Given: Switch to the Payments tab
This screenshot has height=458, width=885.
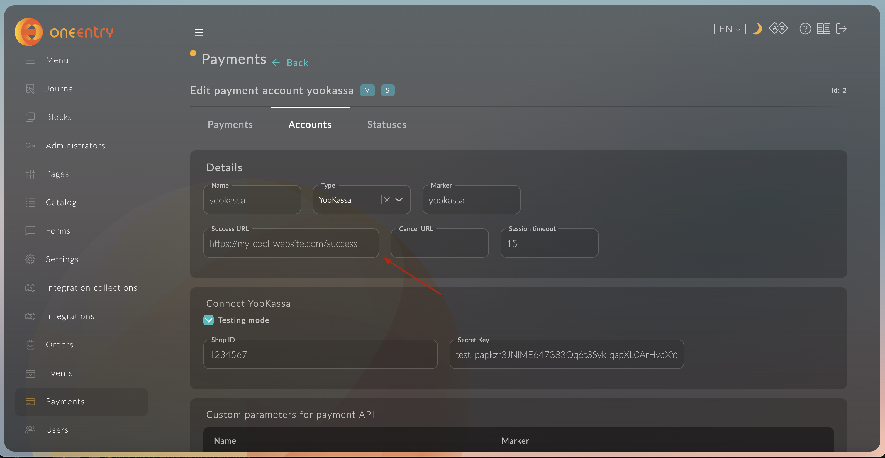Looking at the screenshot, I should pos(230,124).
